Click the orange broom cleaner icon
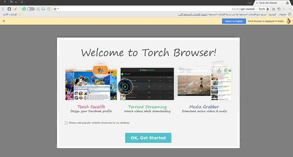This screenshot has width=293, height=157. [15, 9]
